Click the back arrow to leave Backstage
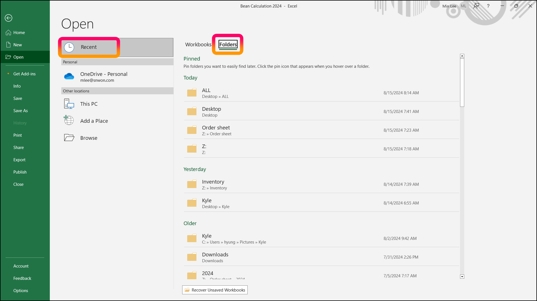This screenshot has width=537, height=301. point(8,18)
